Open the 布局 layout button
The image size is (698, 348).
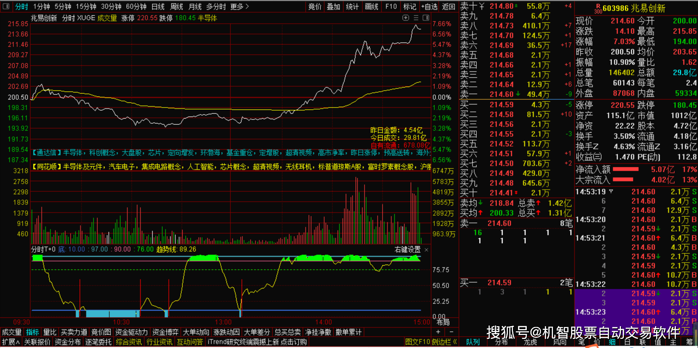[443, 322]
